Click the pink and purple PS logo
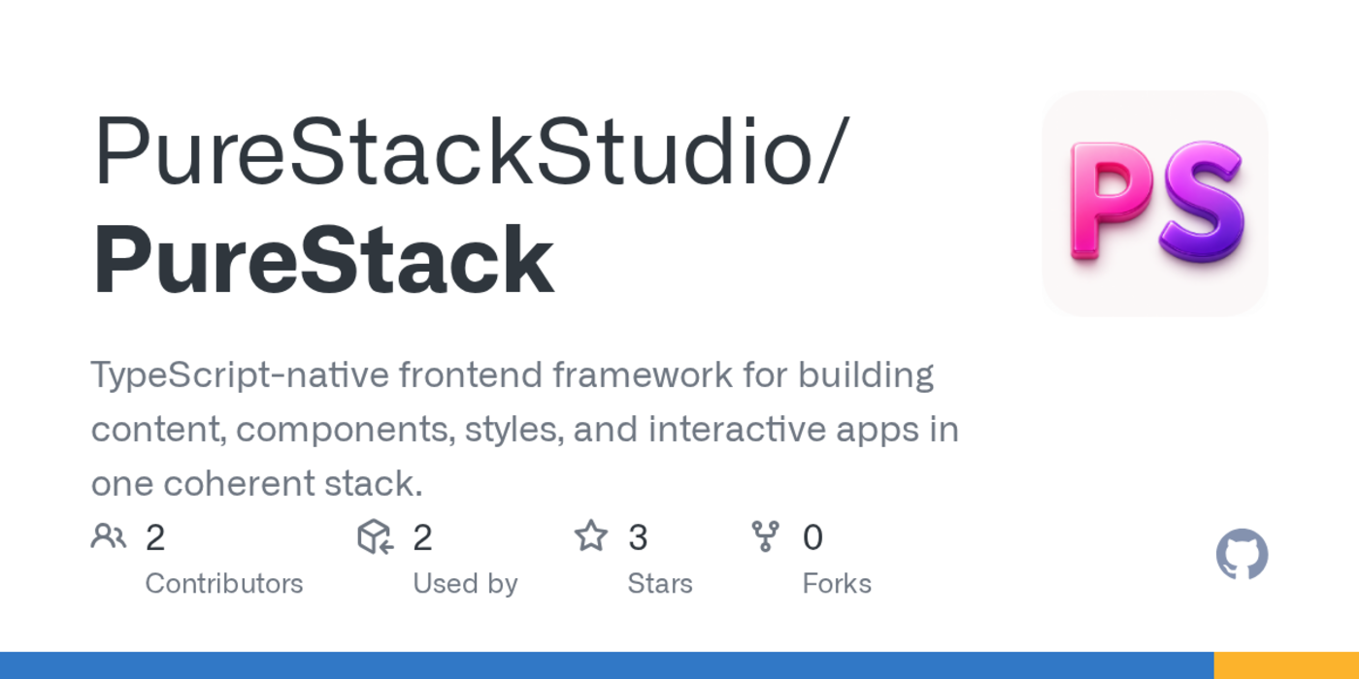1359x679 pixels. [x=1155, y=204]
